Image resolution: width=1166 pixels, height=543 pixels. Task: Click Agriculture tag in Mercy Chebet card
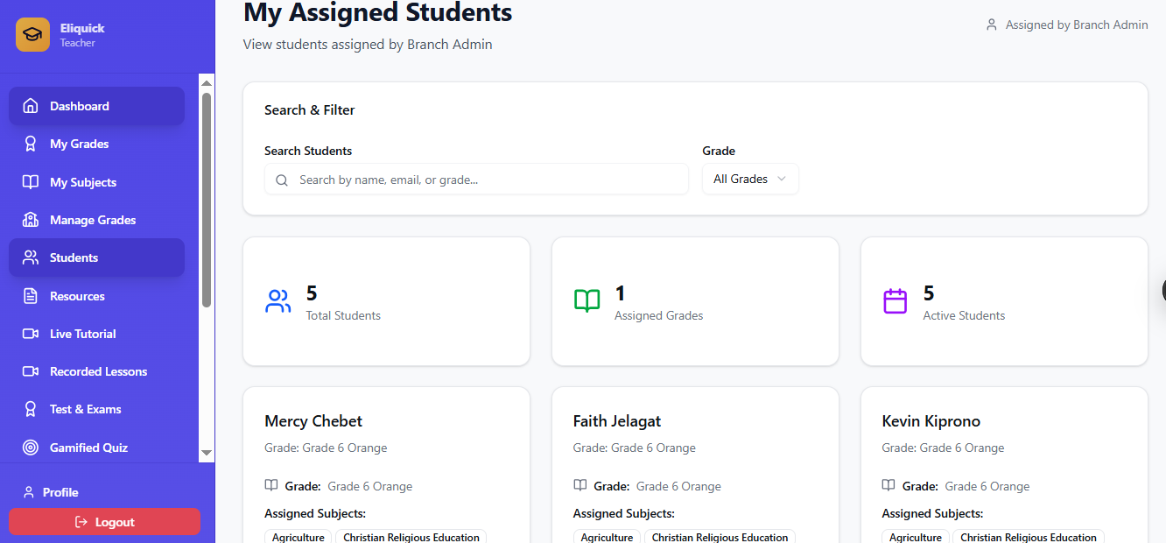coord(298,537)
